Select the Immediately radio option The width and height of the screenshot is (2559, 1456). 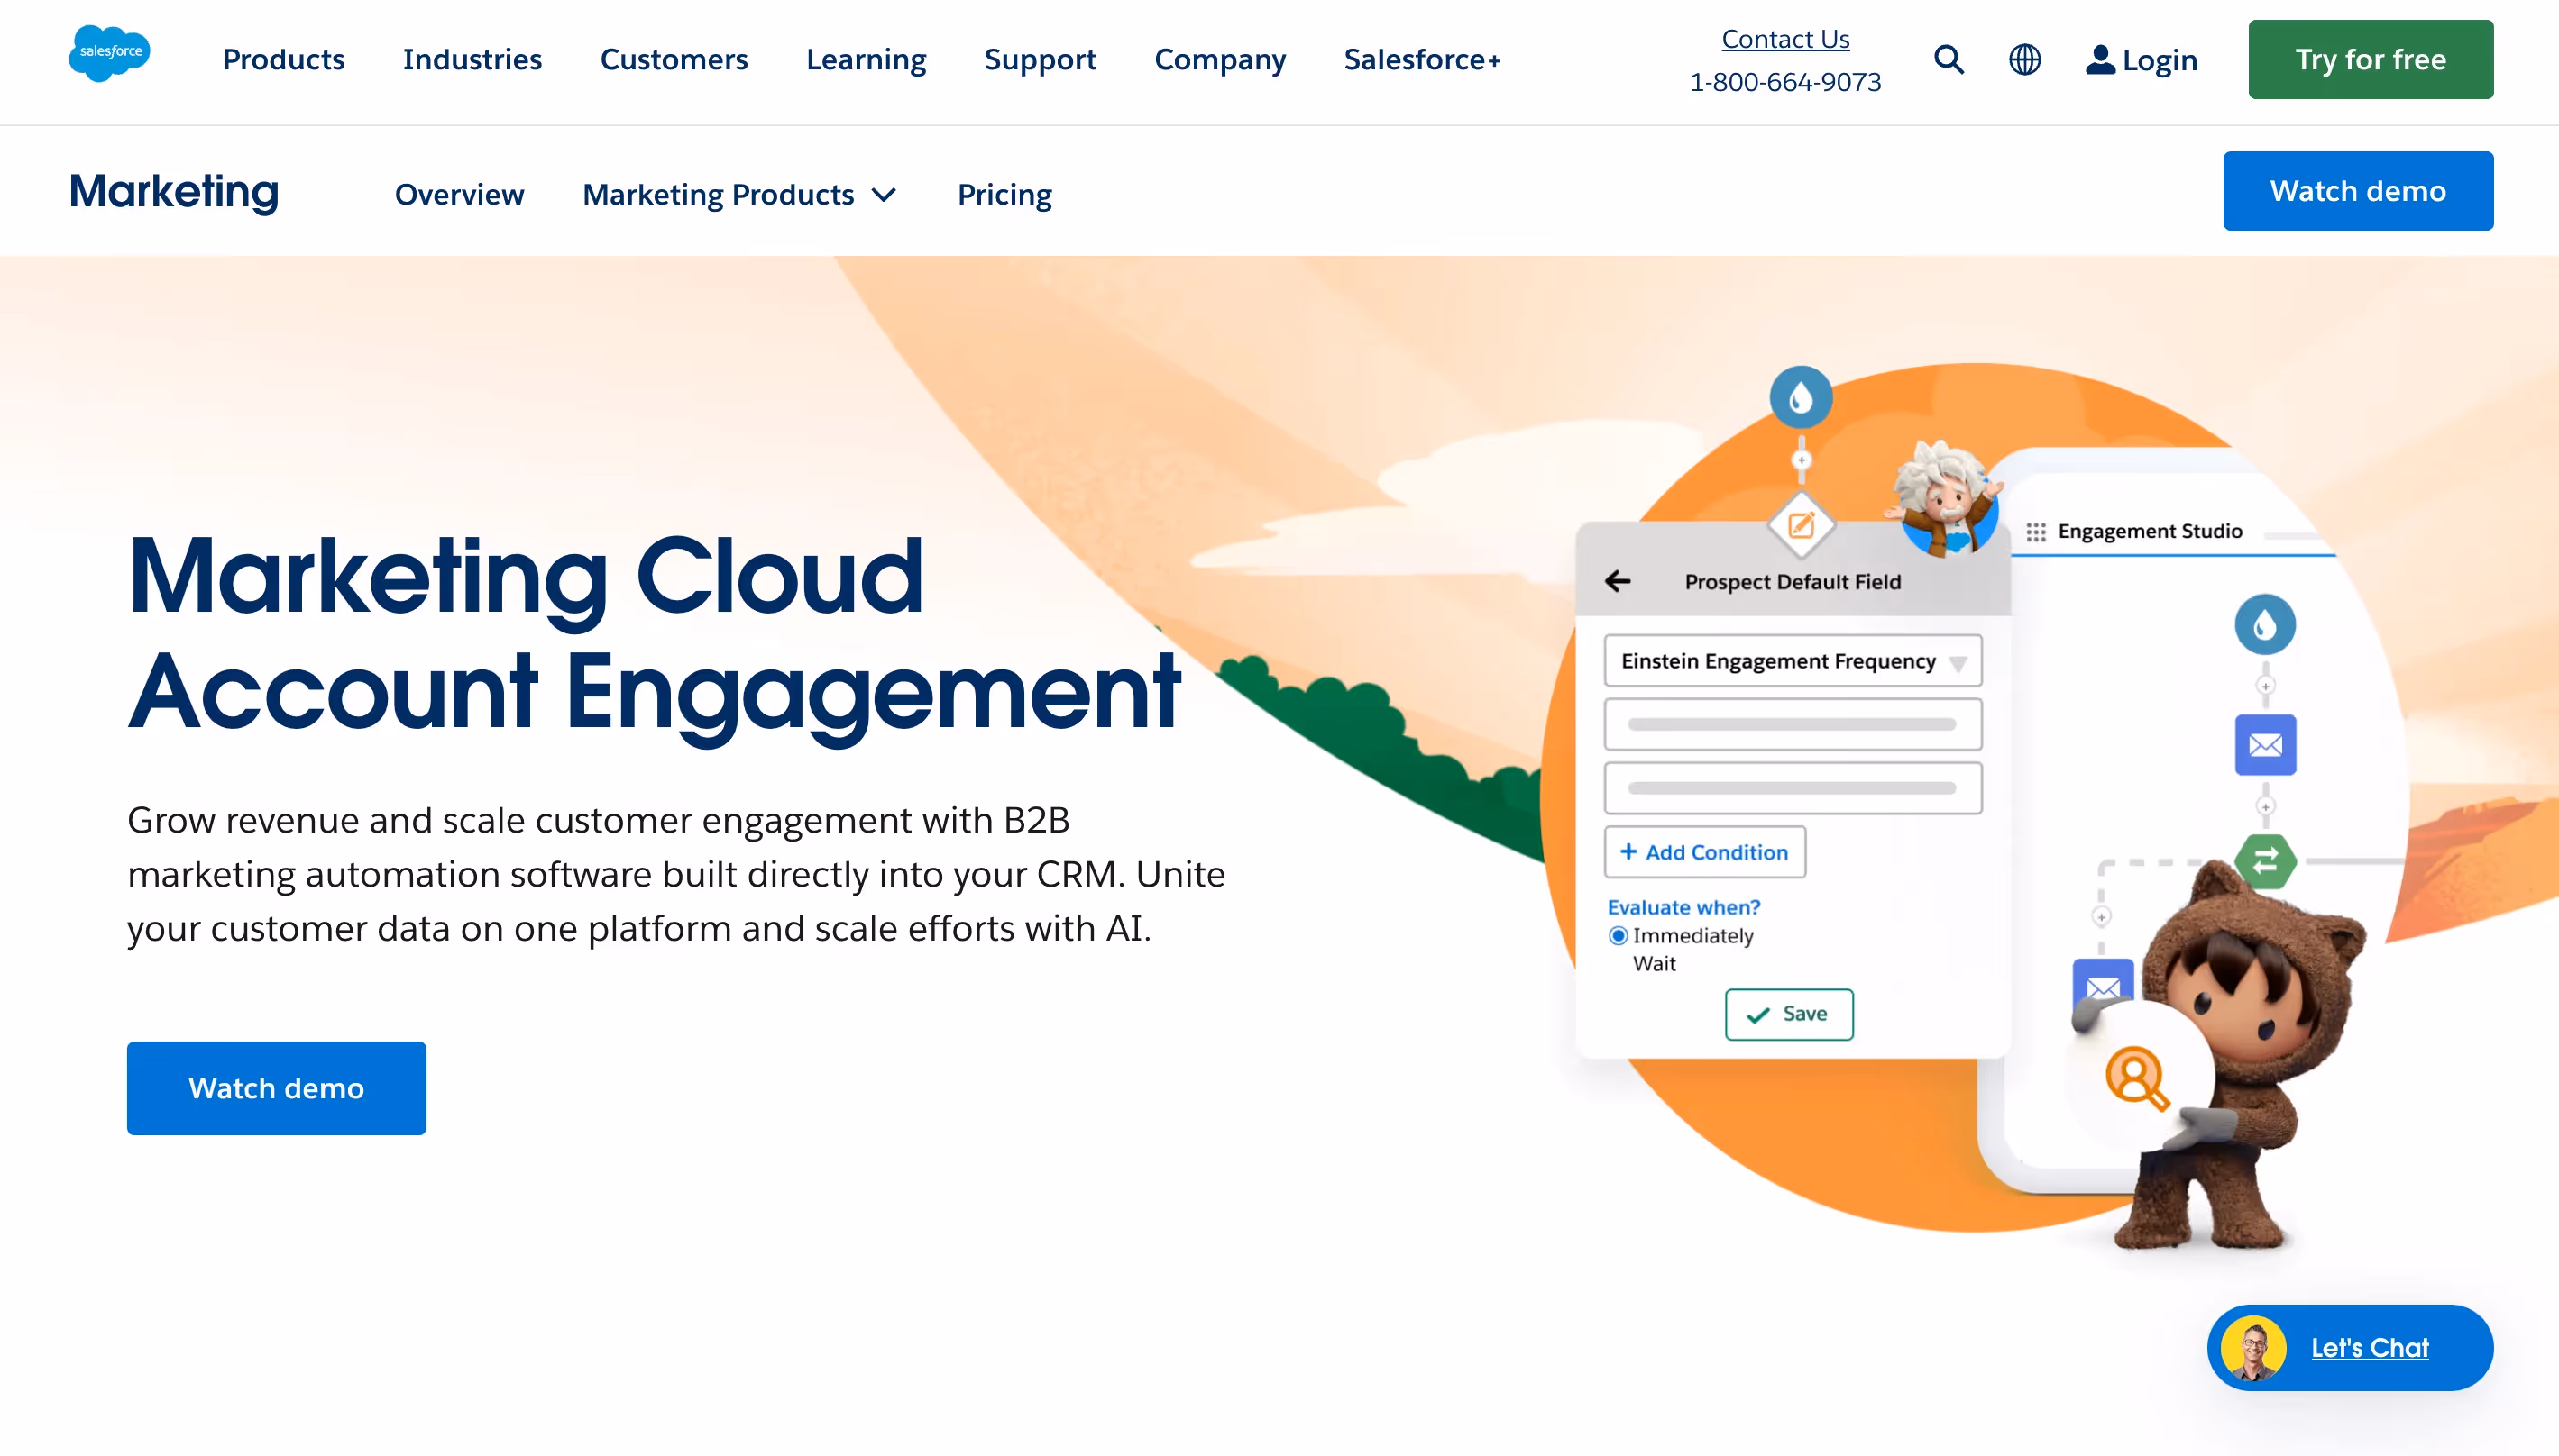[1618, 936]
